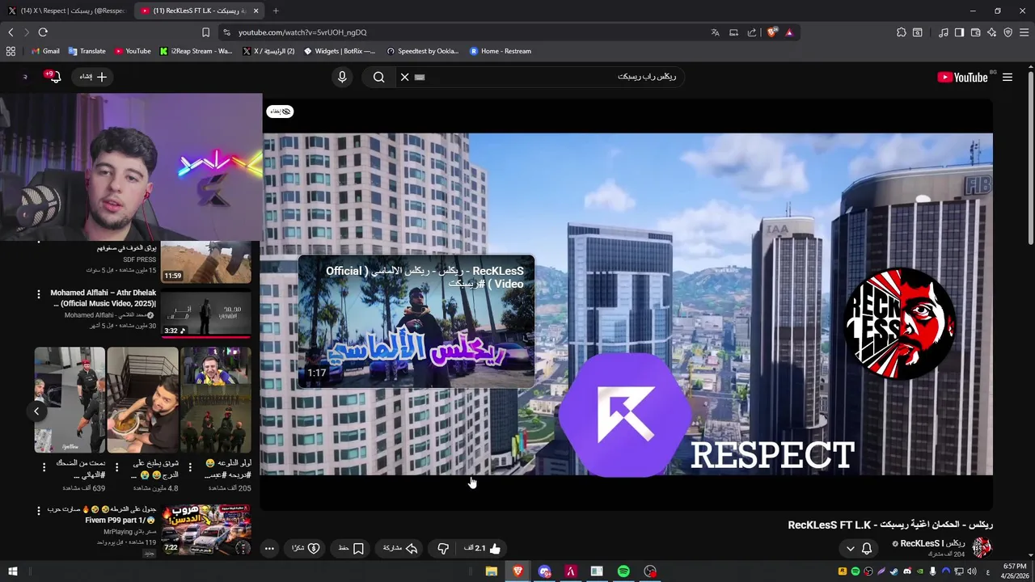Open a new browser tab
Image resolution: width=1035 pixels, height=582 pixels.
pyautogui.click(x=276, y=11)
